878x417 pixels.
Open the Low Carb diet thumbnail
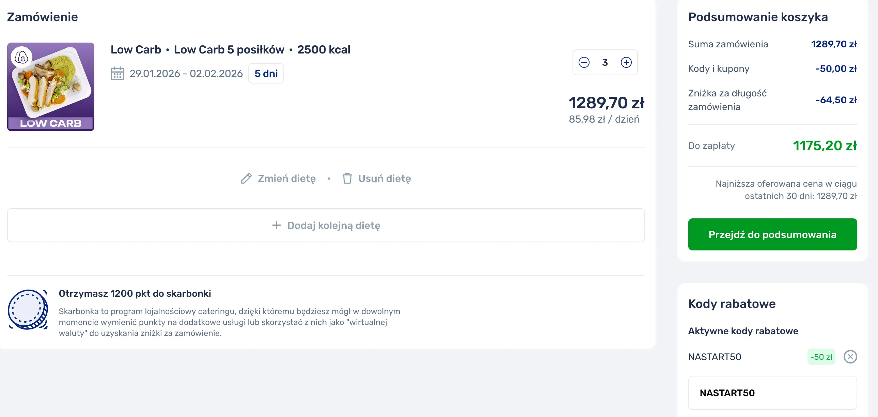pos(51,87)
